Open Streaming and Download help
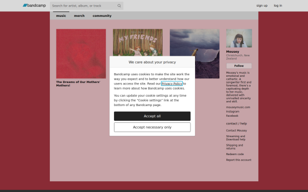 tap(236, 138)
